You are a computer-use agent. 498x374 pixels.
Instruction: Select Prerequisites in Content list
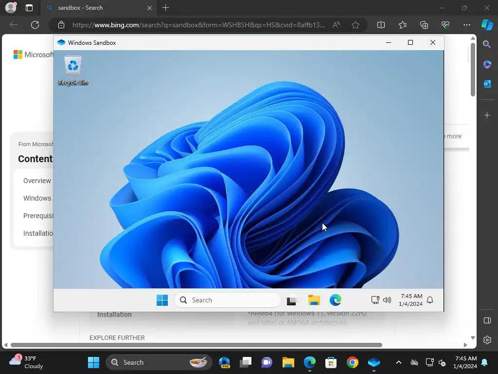coord(38,216)
